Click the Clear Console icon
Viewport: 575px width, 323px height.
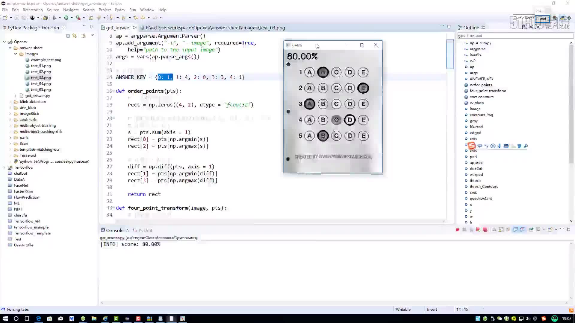tap(494, 230)
